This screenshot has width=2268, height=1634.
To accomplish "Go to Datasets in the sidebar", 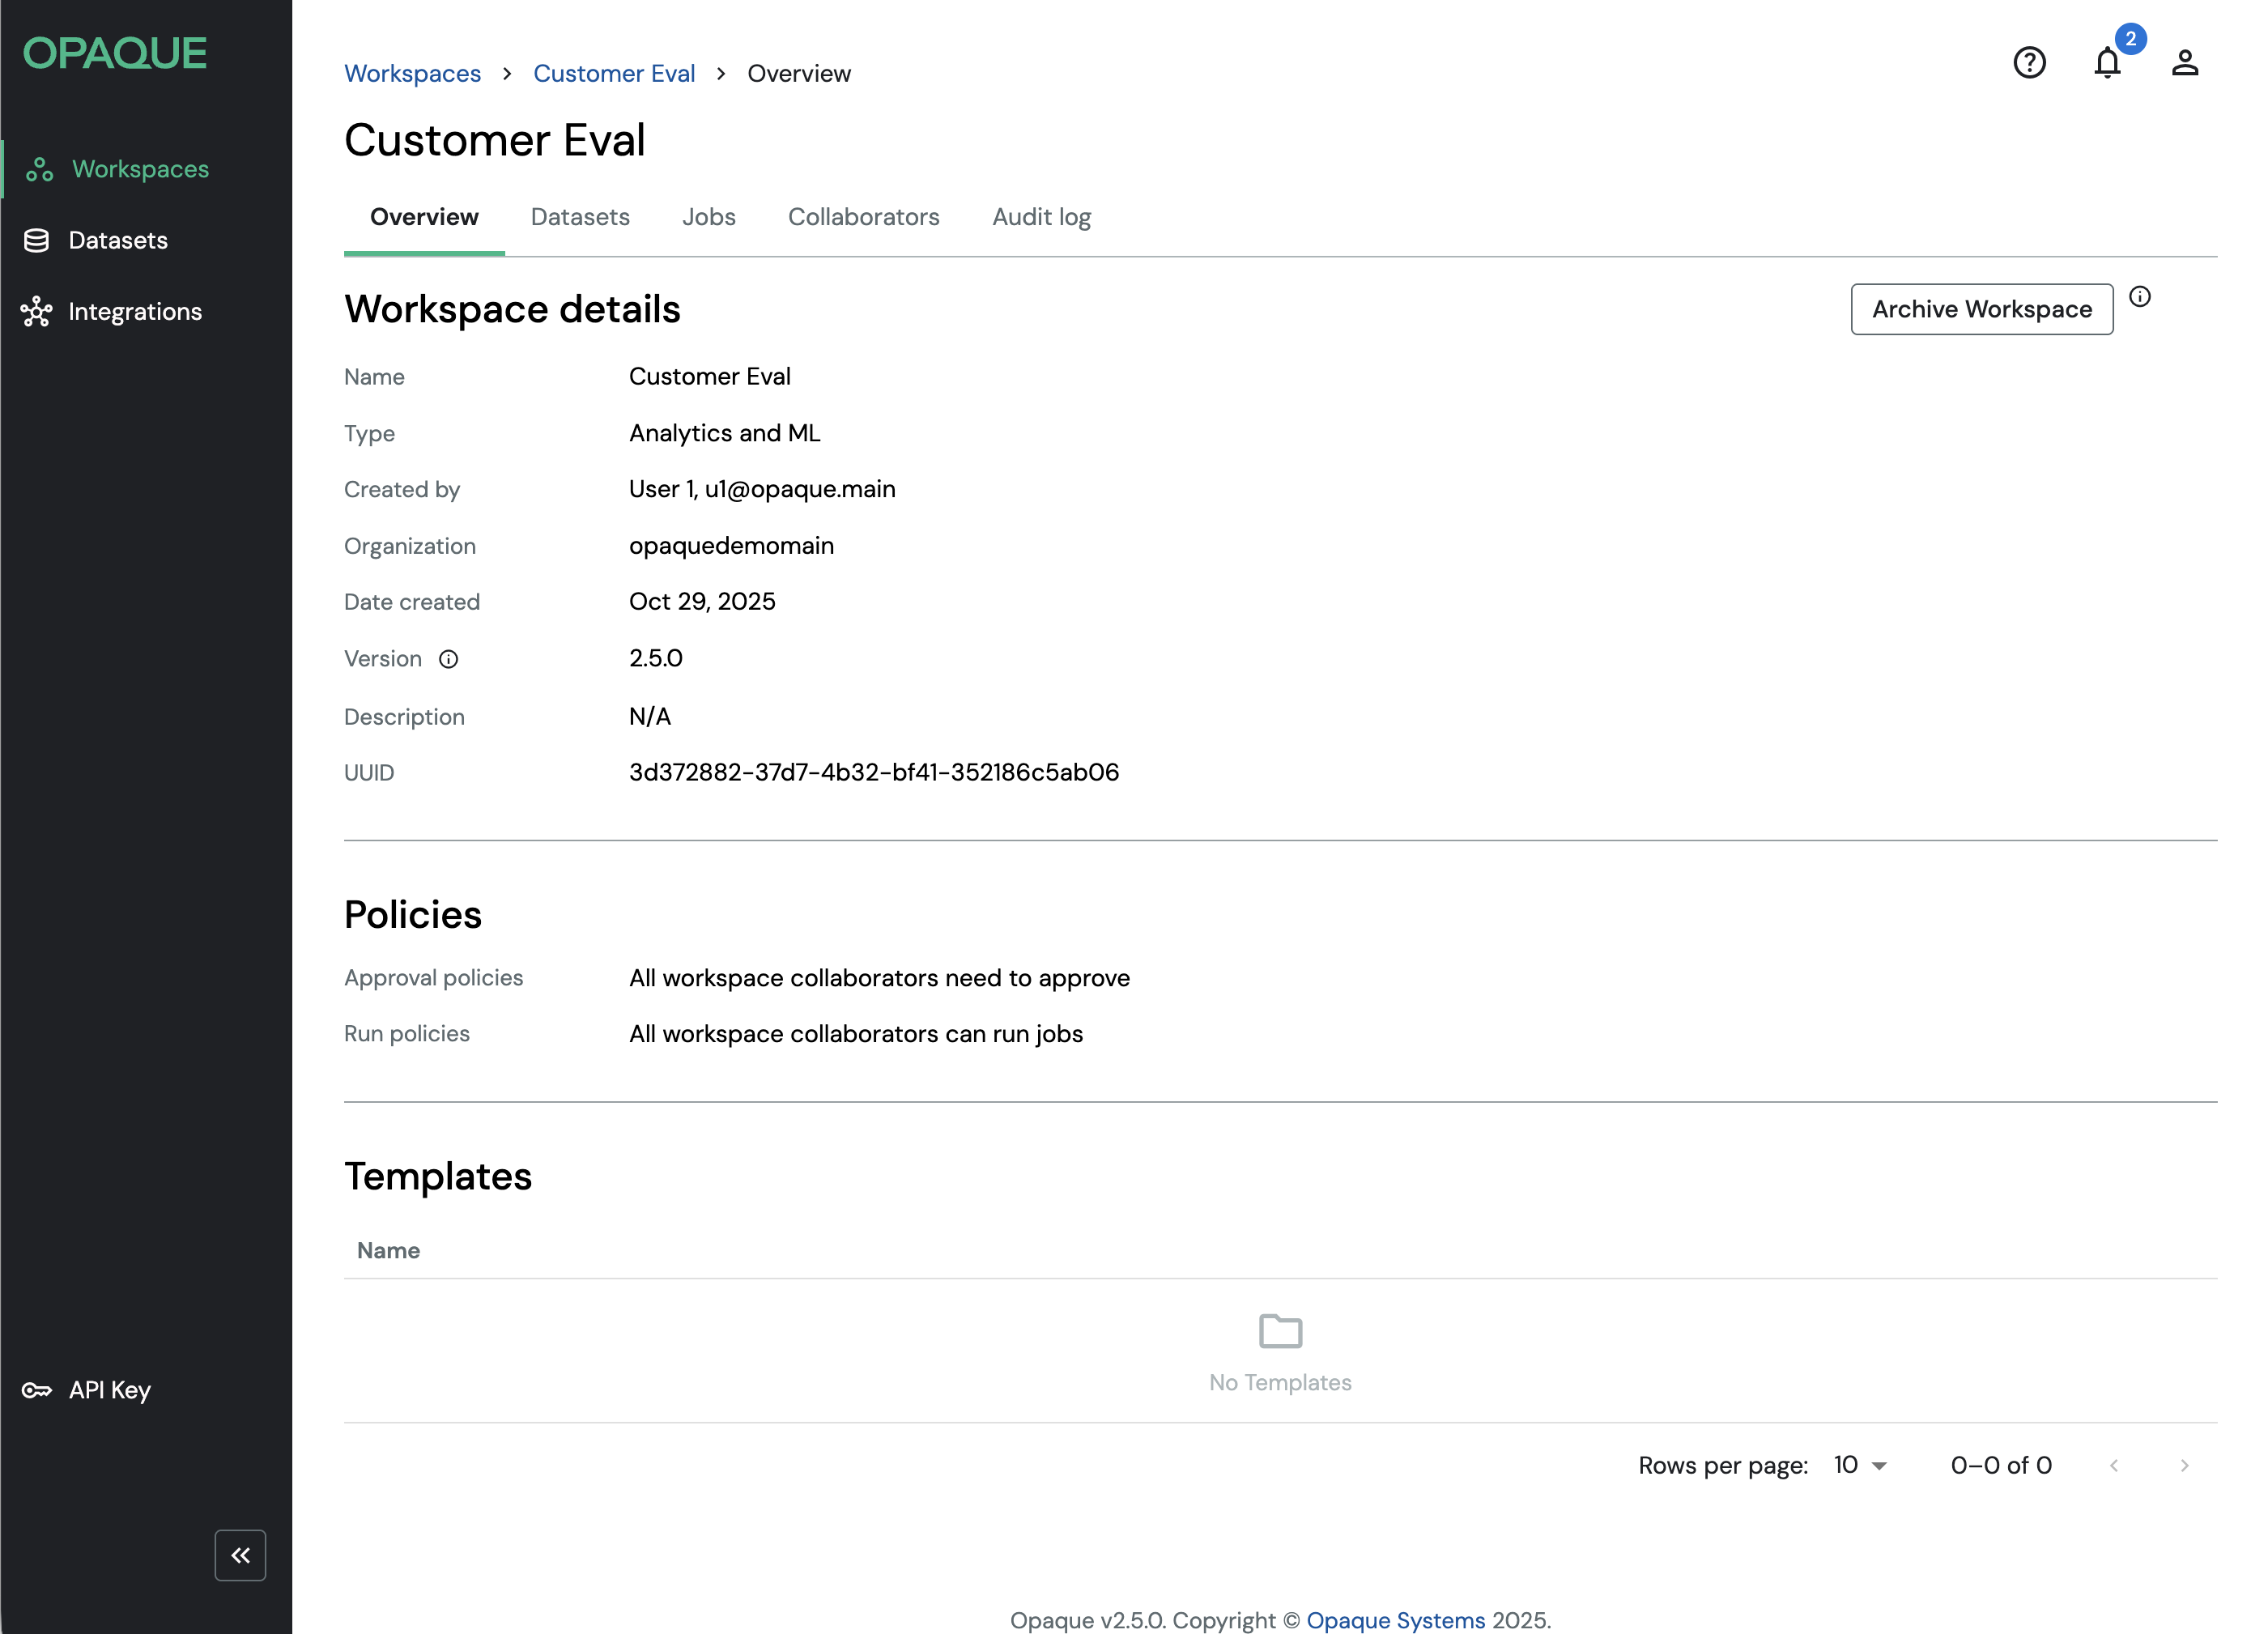I will pos(117,241).
